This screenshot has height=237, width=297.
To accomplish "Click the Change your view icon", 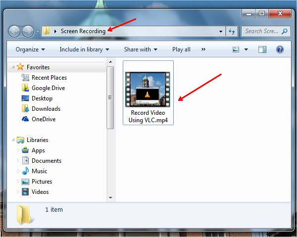I will pos(236,49).
